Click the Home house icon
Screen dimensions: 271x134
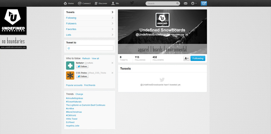[x=65, y=3]
